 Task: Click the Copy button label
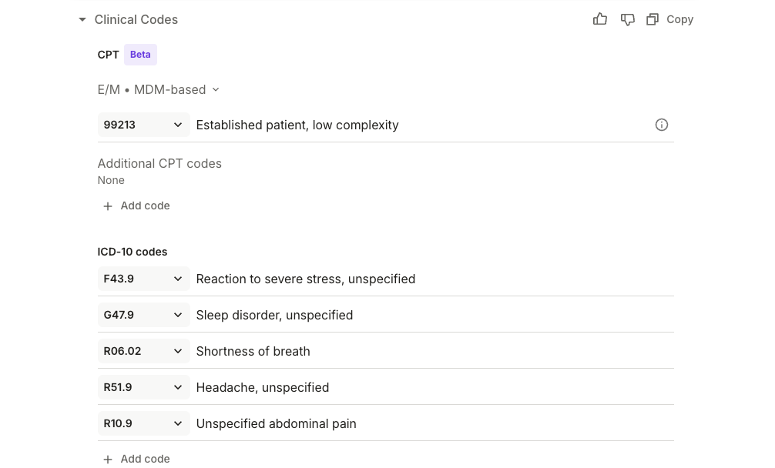coord(680,19)
